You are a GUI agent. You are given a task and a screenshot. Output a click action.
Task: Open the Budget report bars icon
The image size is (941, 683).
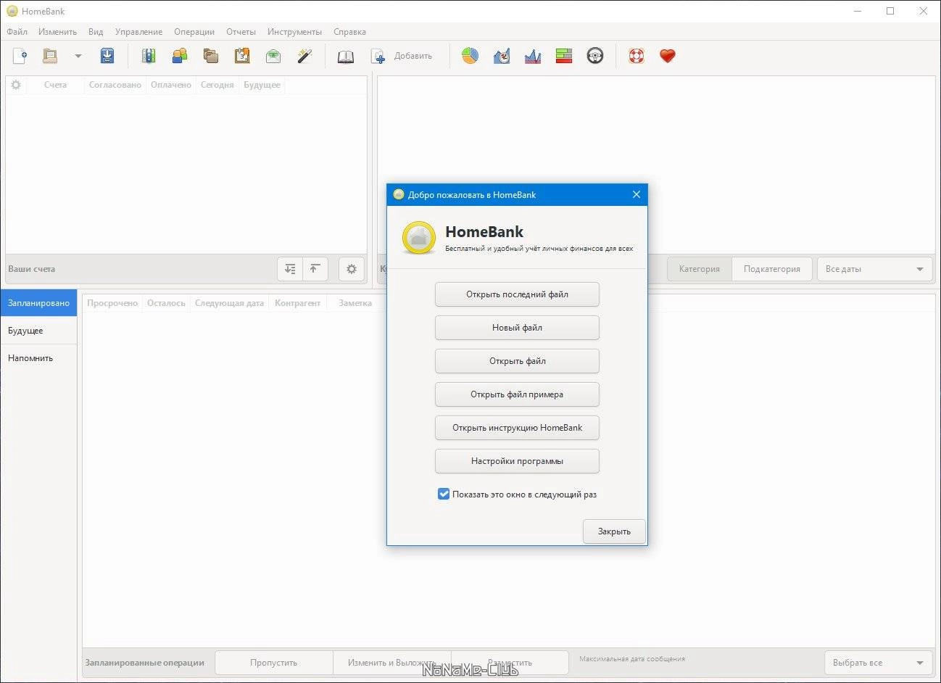tap(564, 56)
